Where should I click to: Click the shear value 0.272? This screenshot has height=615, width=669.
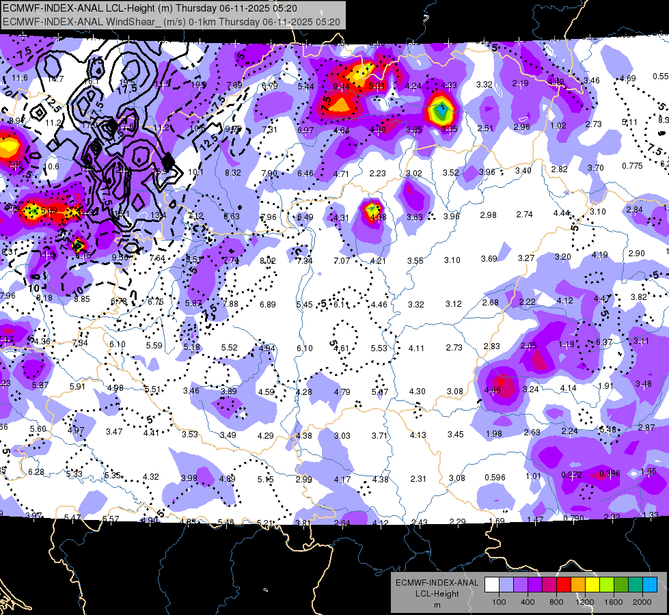pyautogui.click(x=572, y=475)
